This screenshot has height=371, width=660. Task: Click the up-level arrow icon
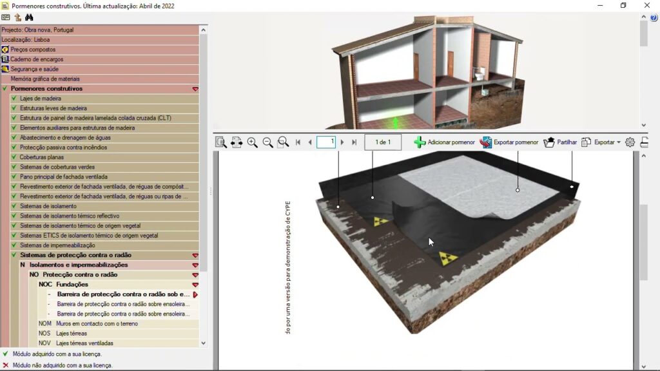coord(17,17)
